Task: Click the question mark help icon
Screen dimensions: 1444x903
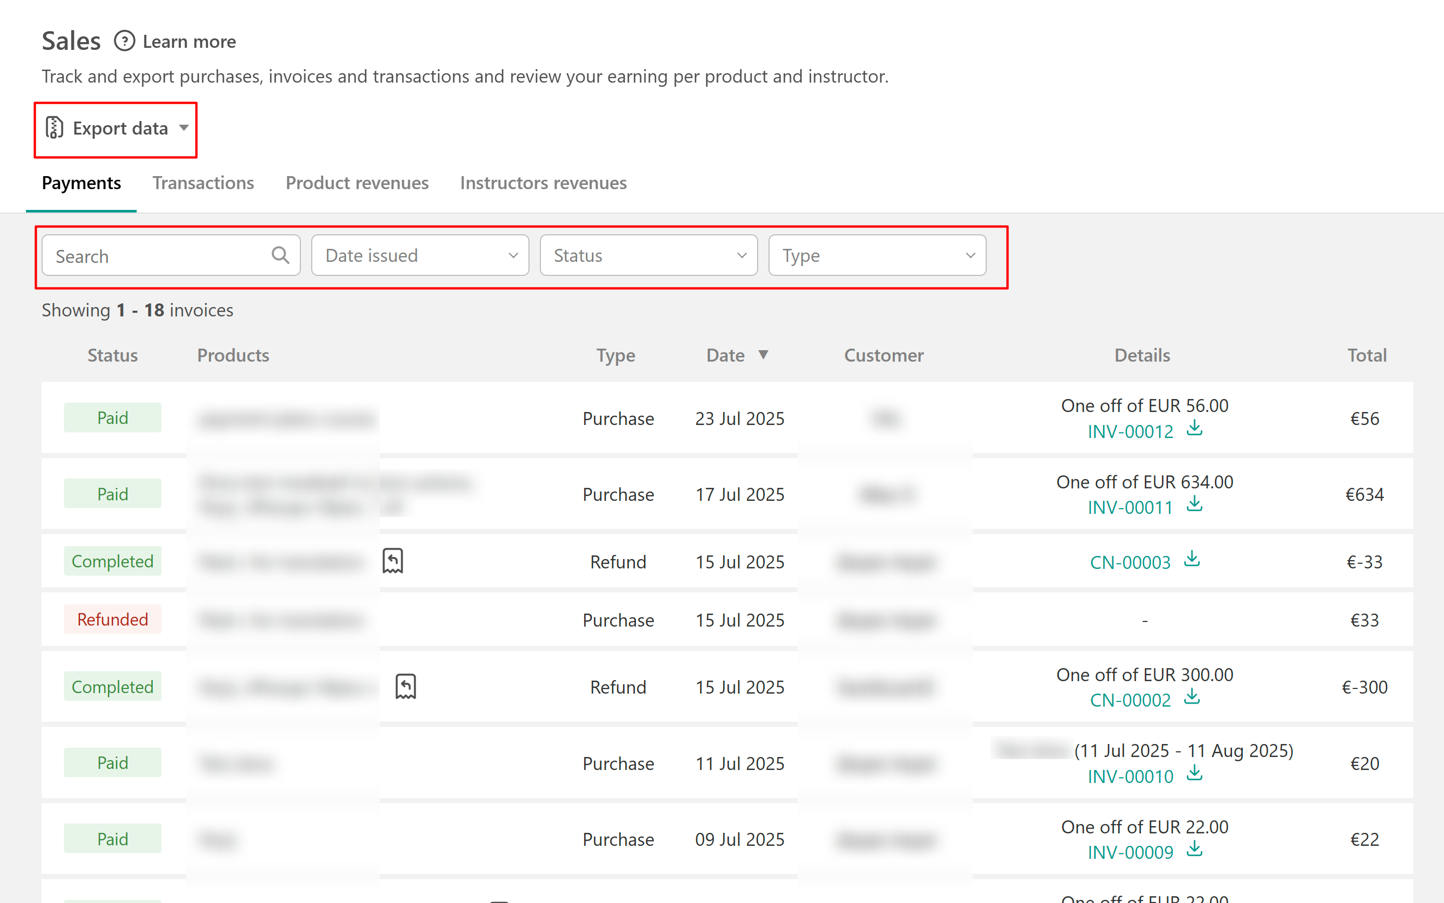Action: [124, 41]
